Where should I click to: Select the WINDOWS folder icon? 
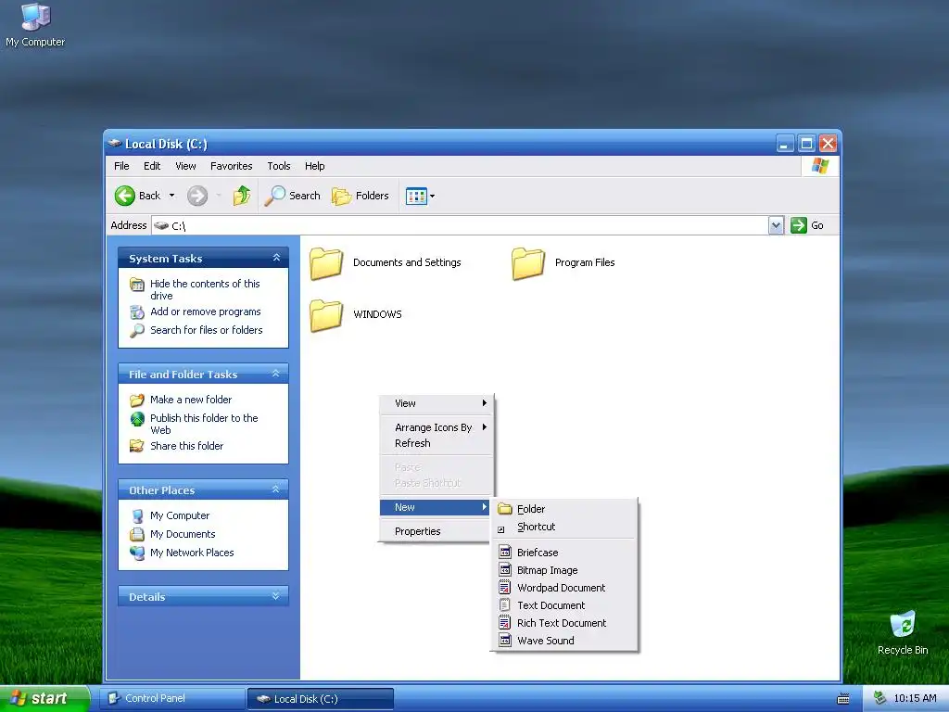click(x=326, y=315)
